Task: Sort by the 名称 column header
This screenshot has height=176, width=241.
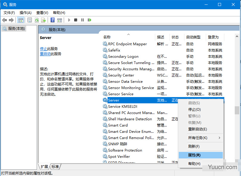Action: click(x=128, y=37)
